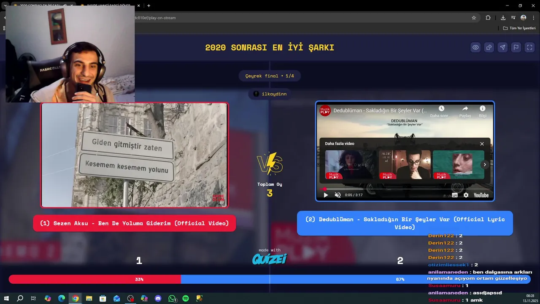This screenshot has width=540, height=304.
Task: Open Discord from the taskbar
Action: point(158,299)
